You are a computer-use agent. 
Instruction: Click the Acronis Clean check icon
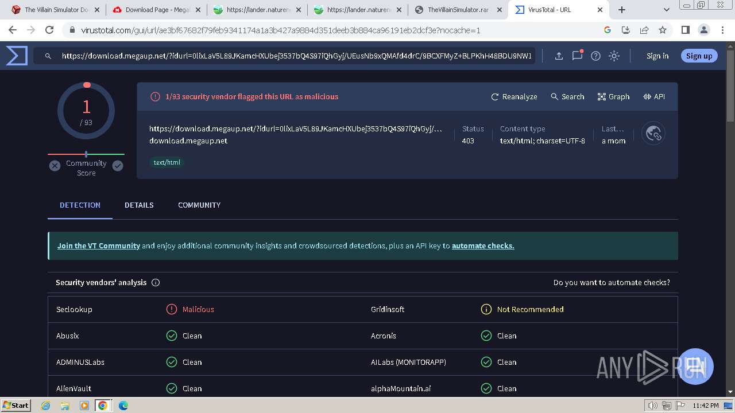[x=486, y=336]
